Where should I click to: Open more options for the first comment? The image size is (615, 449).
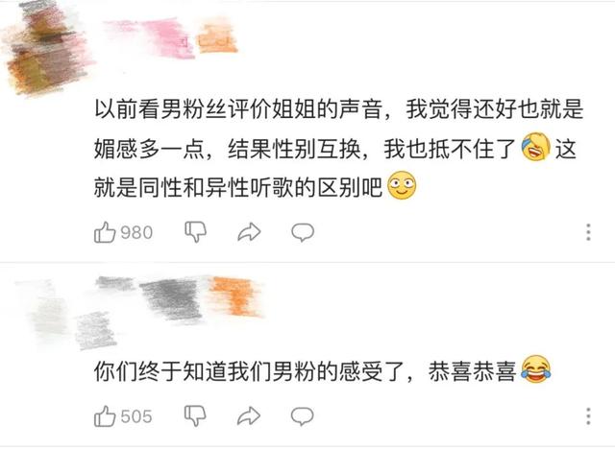point(588,232)
